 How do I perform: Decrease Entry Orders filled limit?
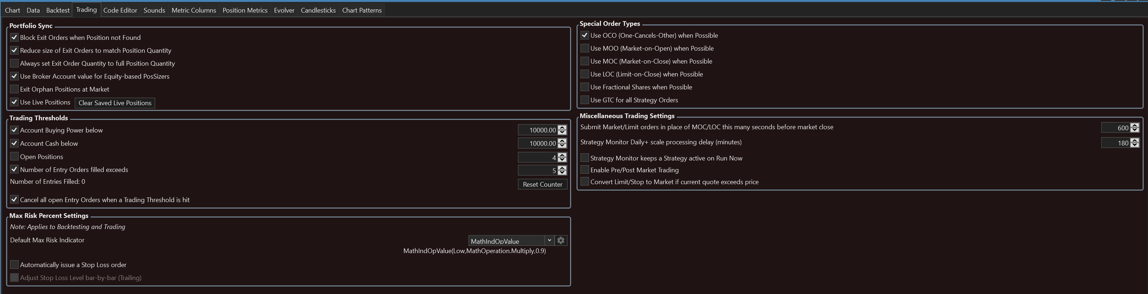pos(563,173)
